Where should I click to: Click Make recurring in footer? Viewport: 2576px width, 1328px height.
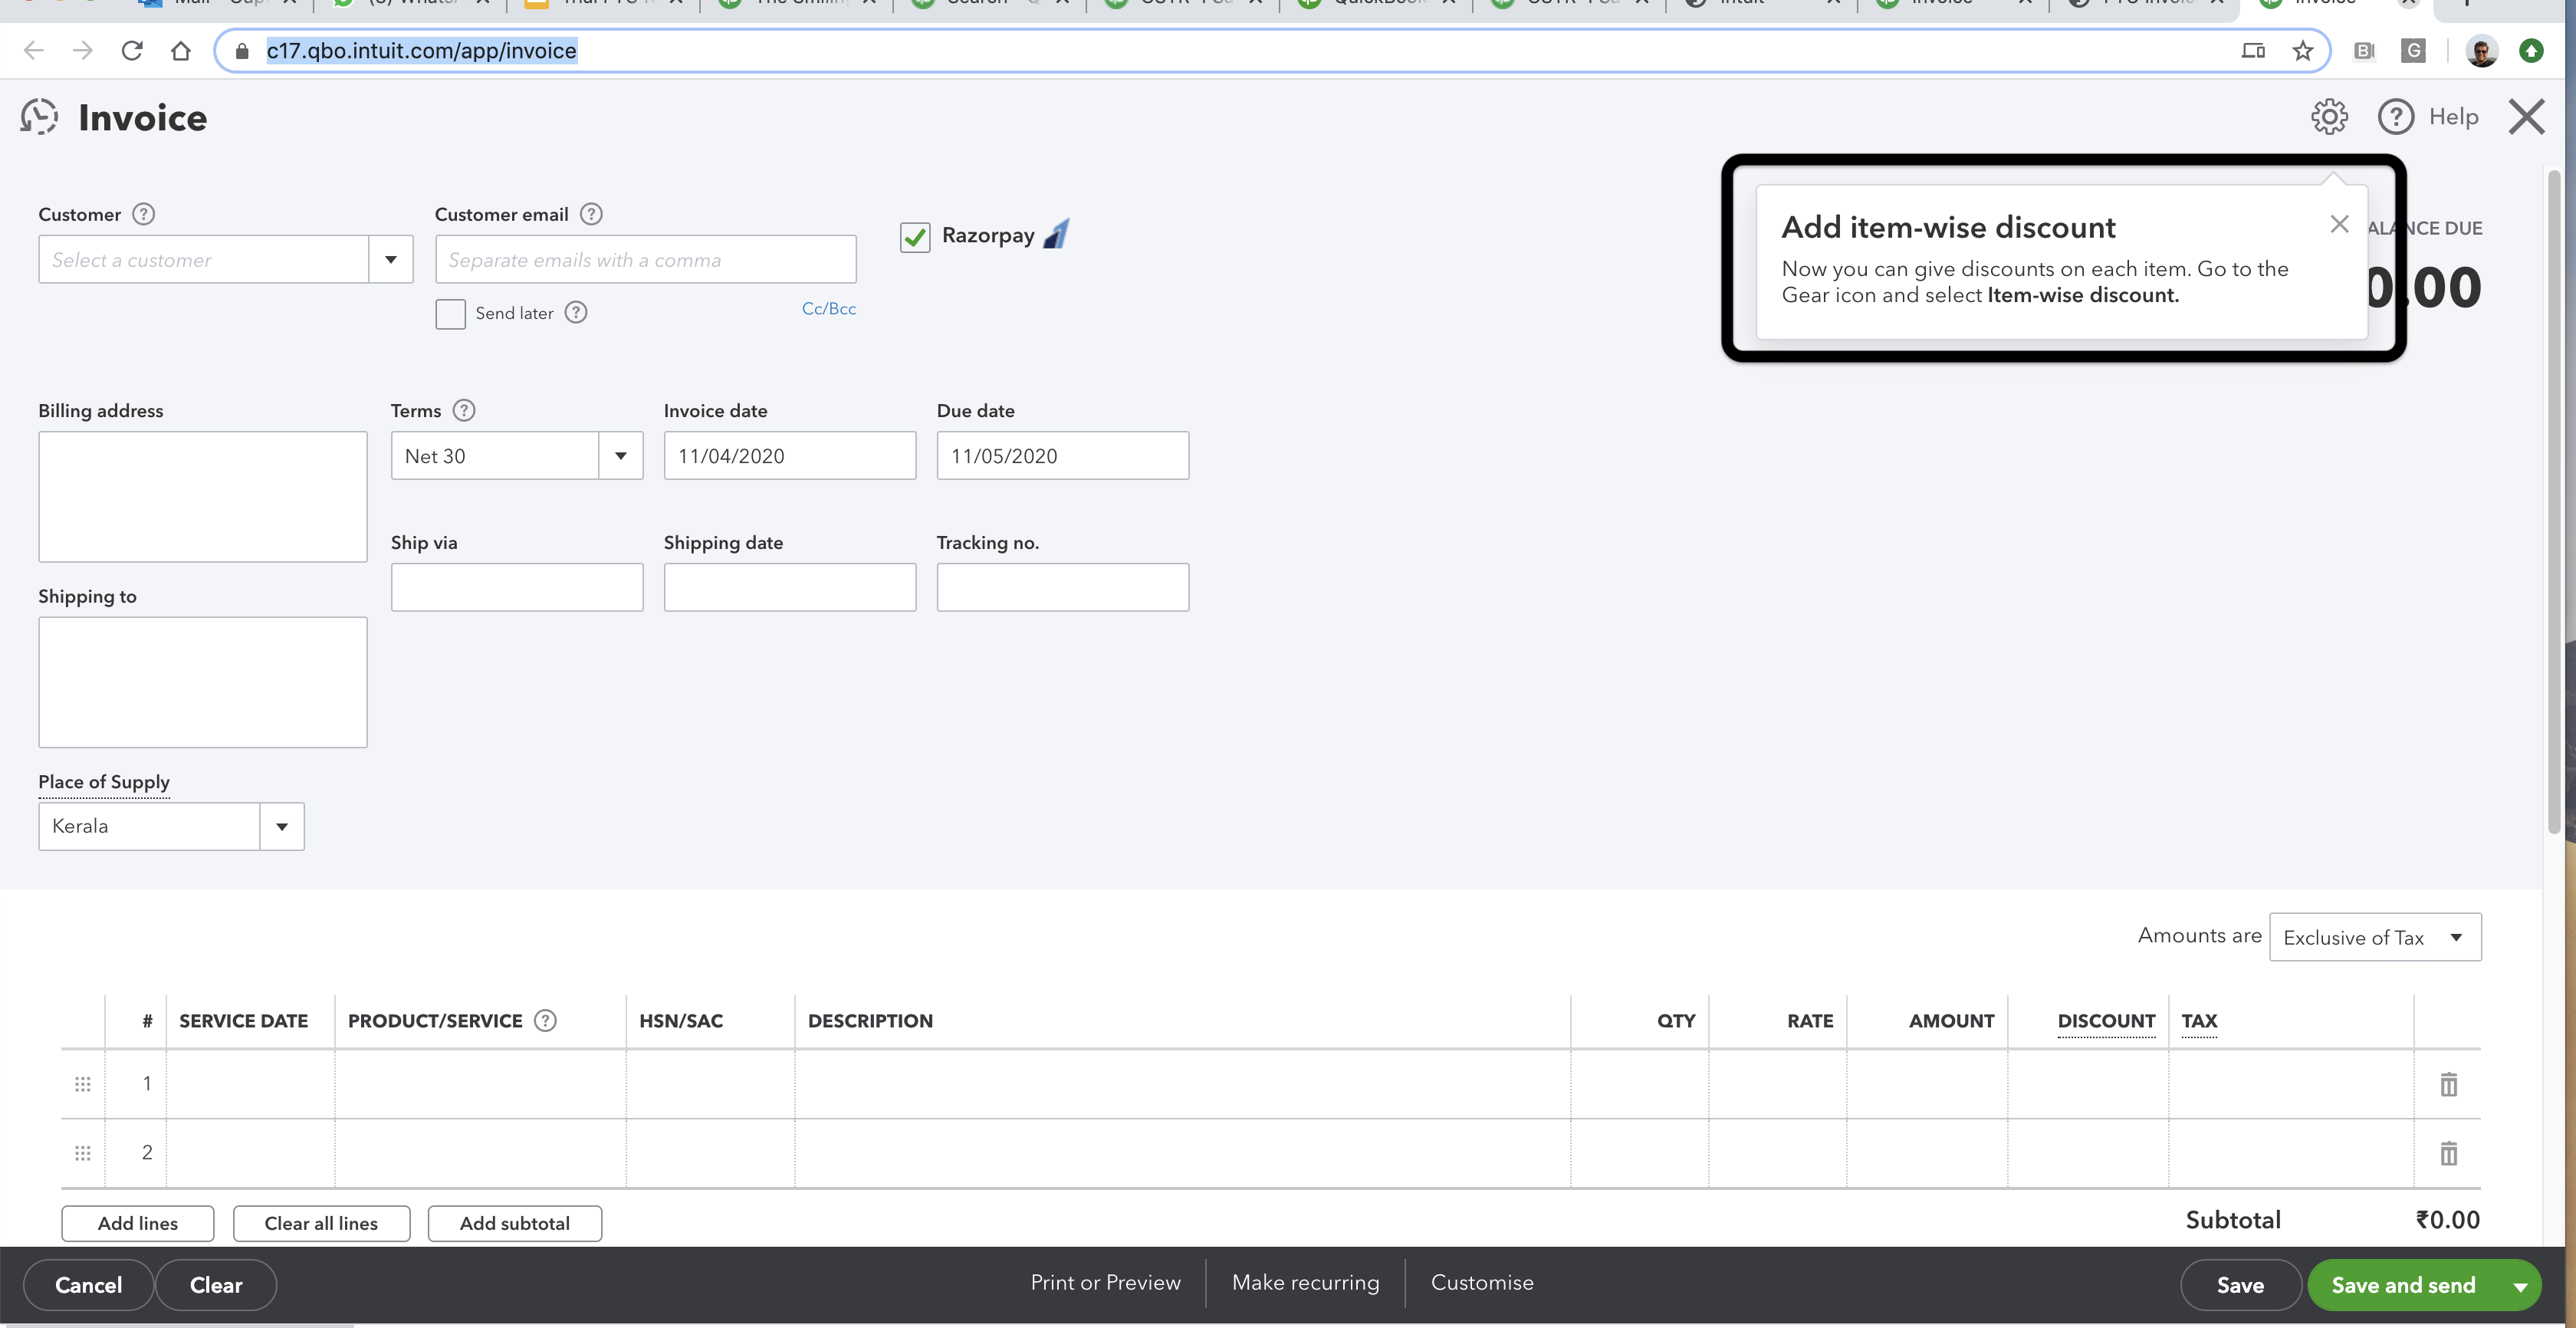(1305, 1283)
